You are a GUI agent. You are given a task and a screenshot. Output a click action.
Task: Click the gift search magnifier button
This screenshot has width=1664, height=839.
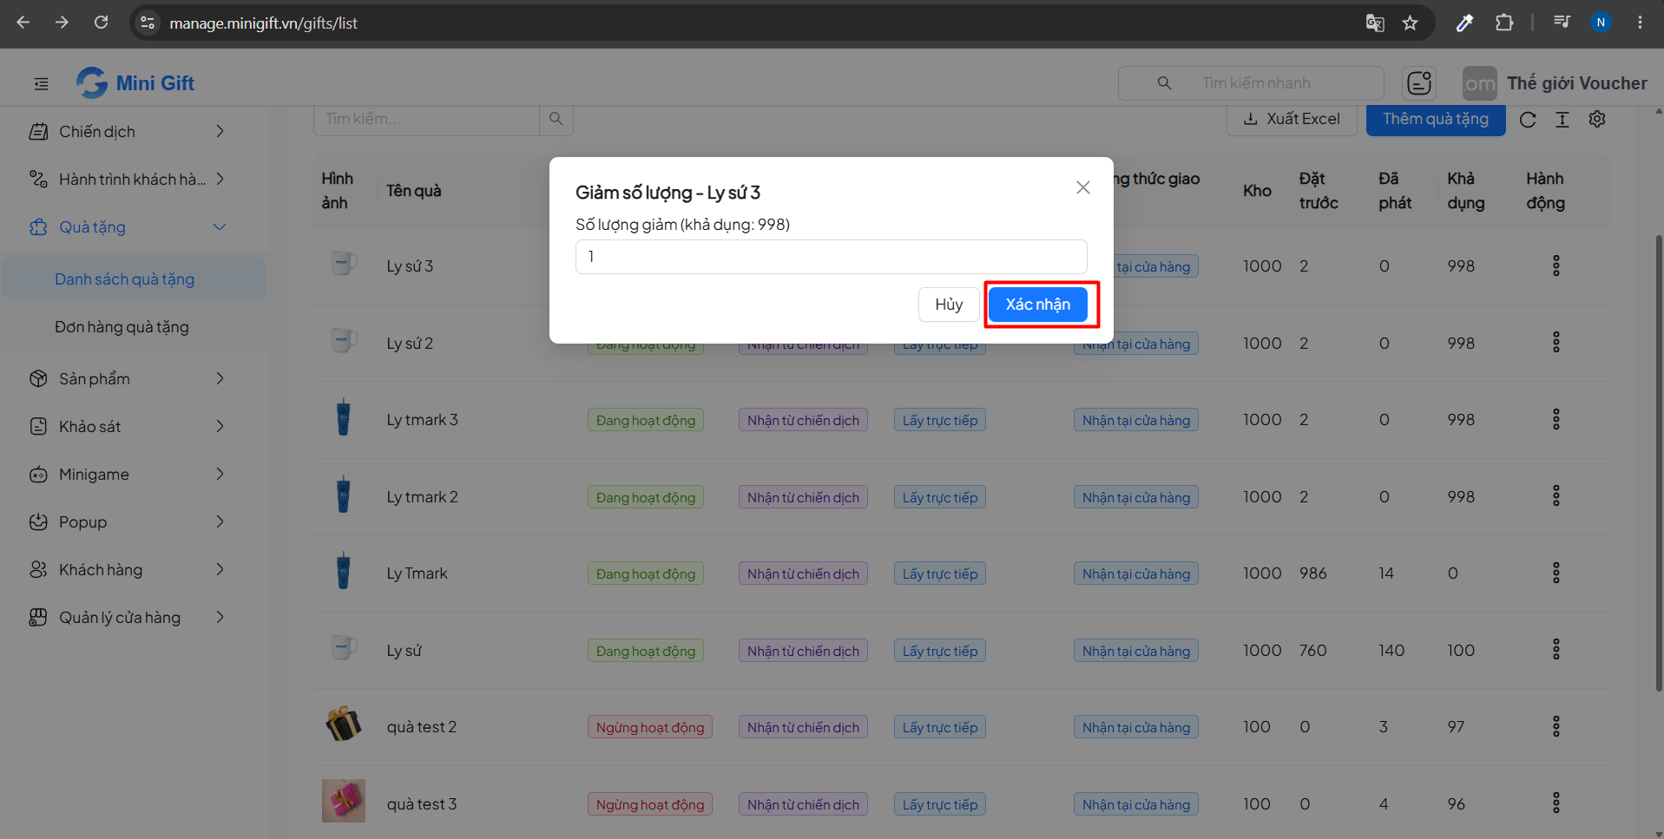pos(556,119)
